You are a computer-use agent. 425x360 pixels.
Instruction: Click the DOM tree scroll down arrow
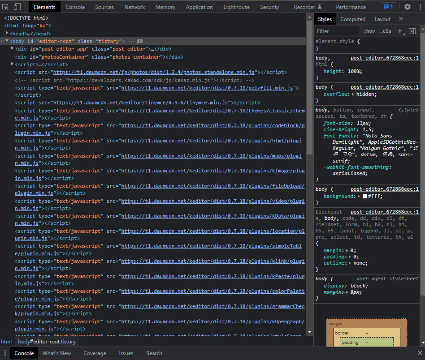[x=309, y=332]
